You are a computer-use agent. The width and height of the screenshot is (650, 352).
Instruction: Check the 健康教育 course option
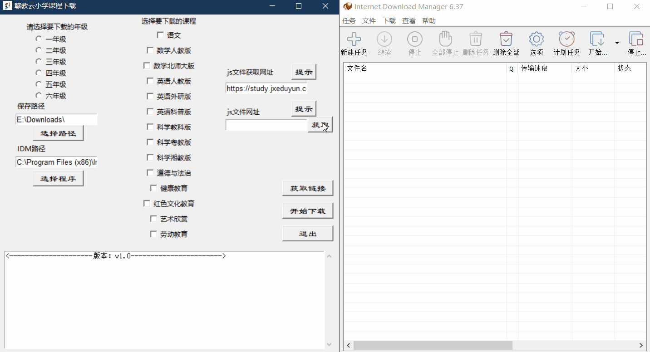(x=153, y=188)
